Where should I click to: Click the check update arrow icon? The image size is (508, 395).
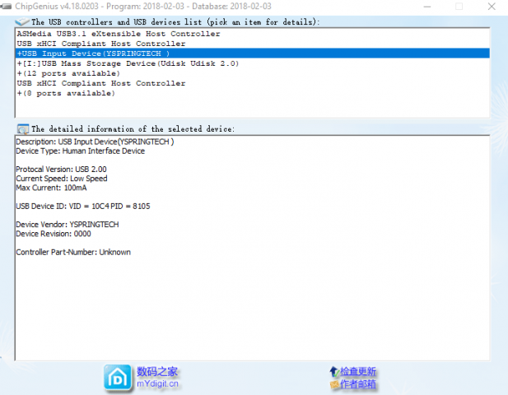click(334, 371)
